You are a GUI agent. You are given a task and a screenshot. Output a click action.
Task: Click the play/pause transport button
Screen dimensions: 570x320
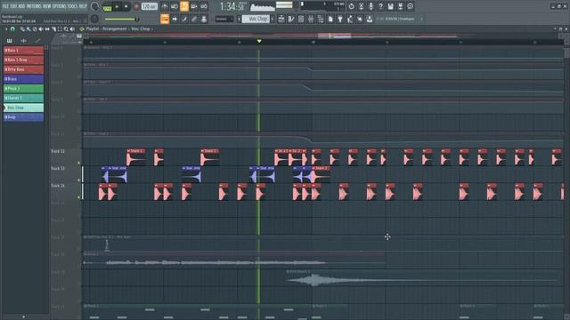(117, 6)
